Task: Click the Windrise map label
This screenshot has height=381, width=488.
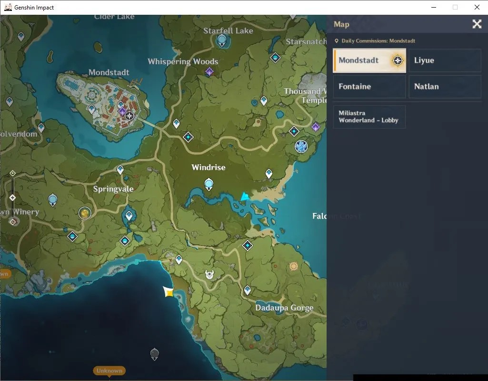Action: pyautogui.click(x=209, y=168)
